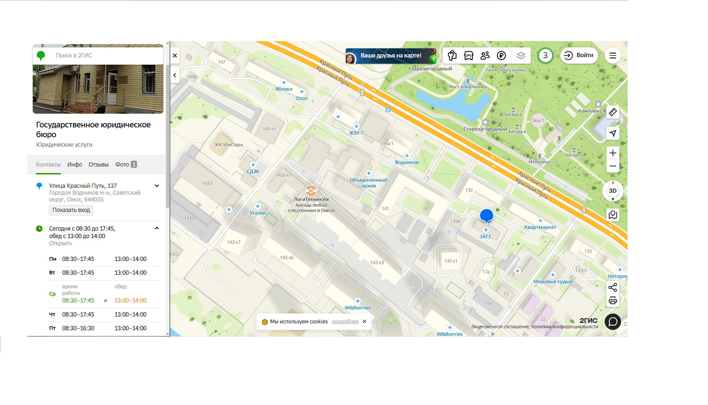Viewport: 708px width, 405px height.
Task: Select the Wednesday hours row
Action: click(105, 294)
